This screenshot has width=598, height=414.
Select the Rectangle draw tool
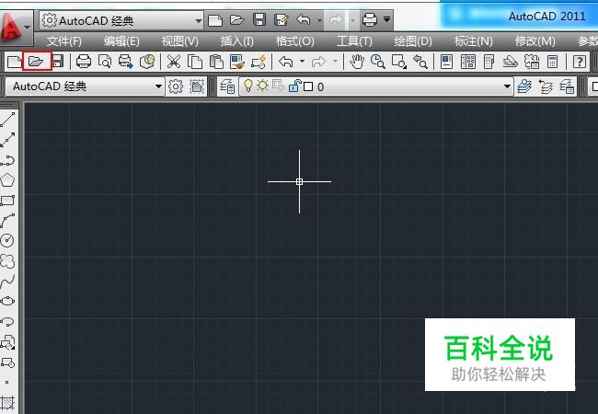tap(7, 201)
